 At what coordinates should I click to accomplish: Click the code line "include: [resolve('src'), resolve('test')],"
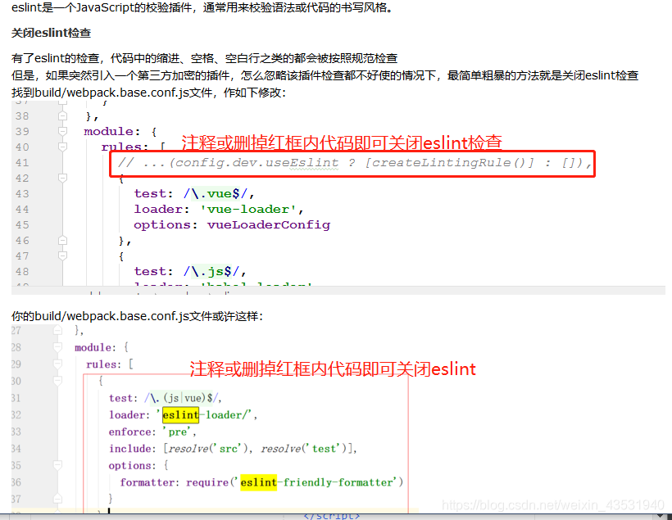click(x=233, y=449)
